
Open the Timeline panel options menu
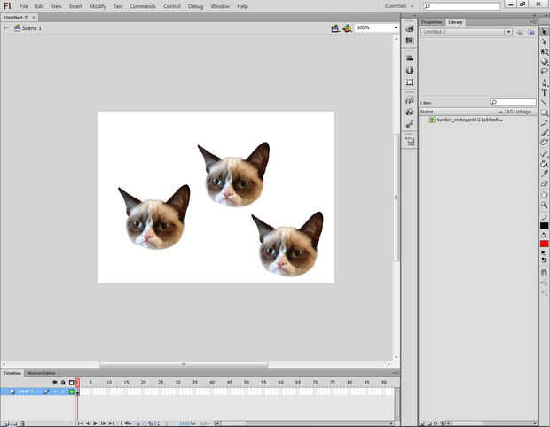(x=396, y=373)
